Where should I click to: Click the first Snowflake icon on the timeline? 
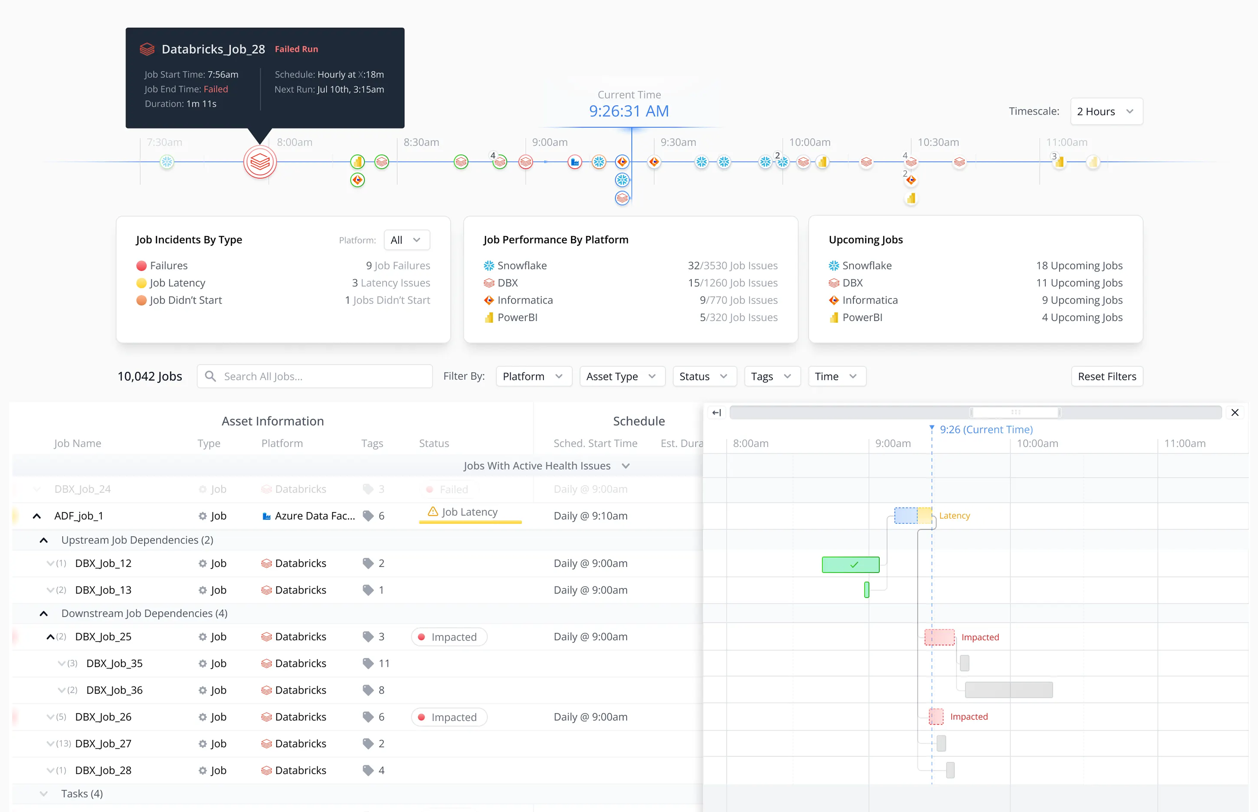(x=167, y=162)
